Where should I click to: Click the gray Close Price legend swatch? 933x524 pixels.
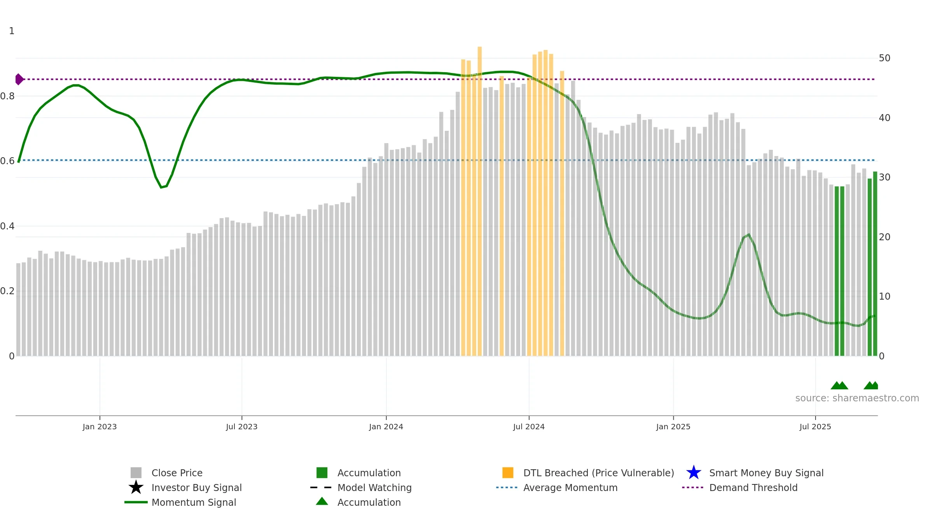pyautogui.click(x=136, y=473)
